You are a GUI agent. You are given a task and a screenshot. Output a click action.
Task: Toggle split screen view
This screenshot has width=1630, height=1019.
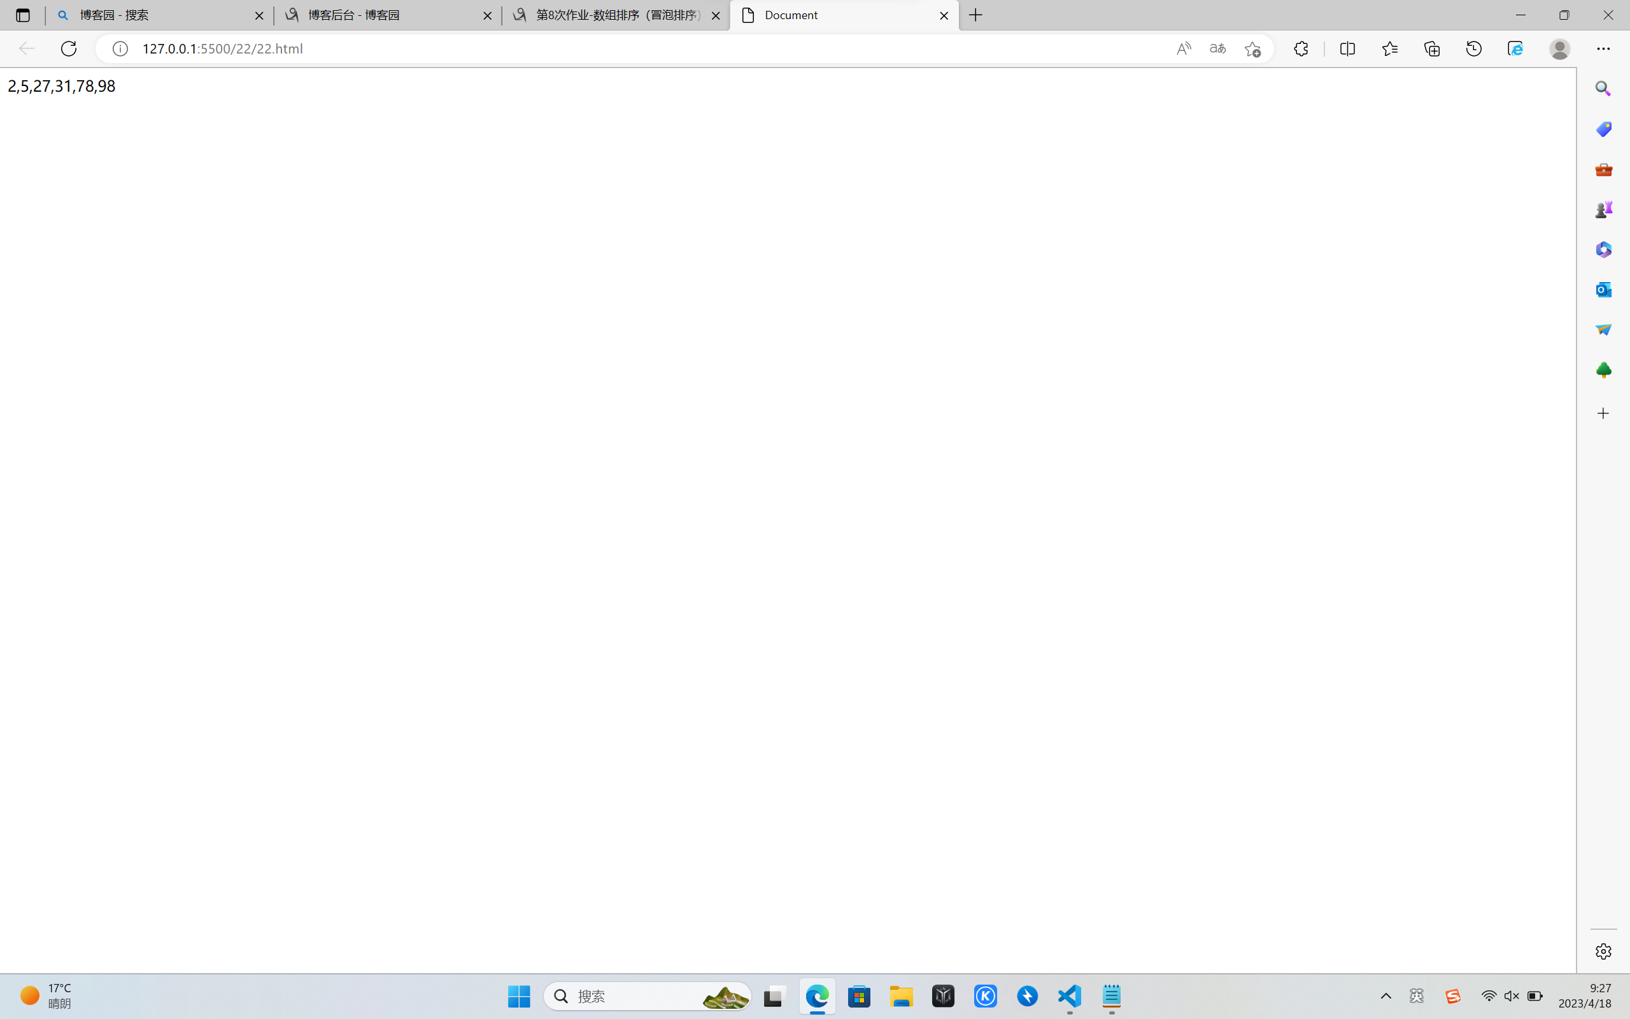[x=1348, y=48]
